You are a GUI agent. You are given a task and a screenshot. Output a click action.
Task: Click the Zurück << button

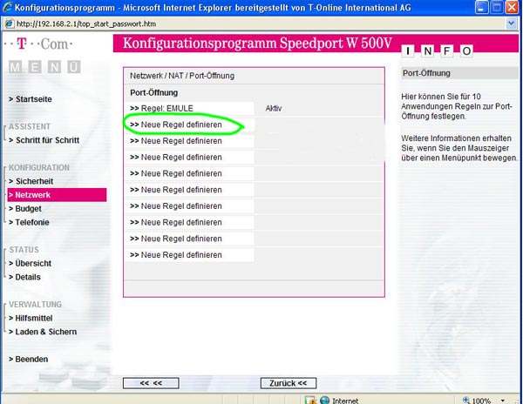(x=289, y=383)
